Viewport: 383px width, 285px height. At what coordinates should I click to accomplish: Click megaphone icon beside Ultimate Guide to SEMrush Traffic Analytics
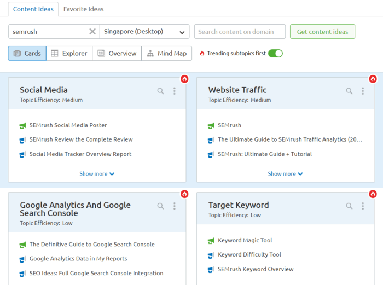point(211,140)
